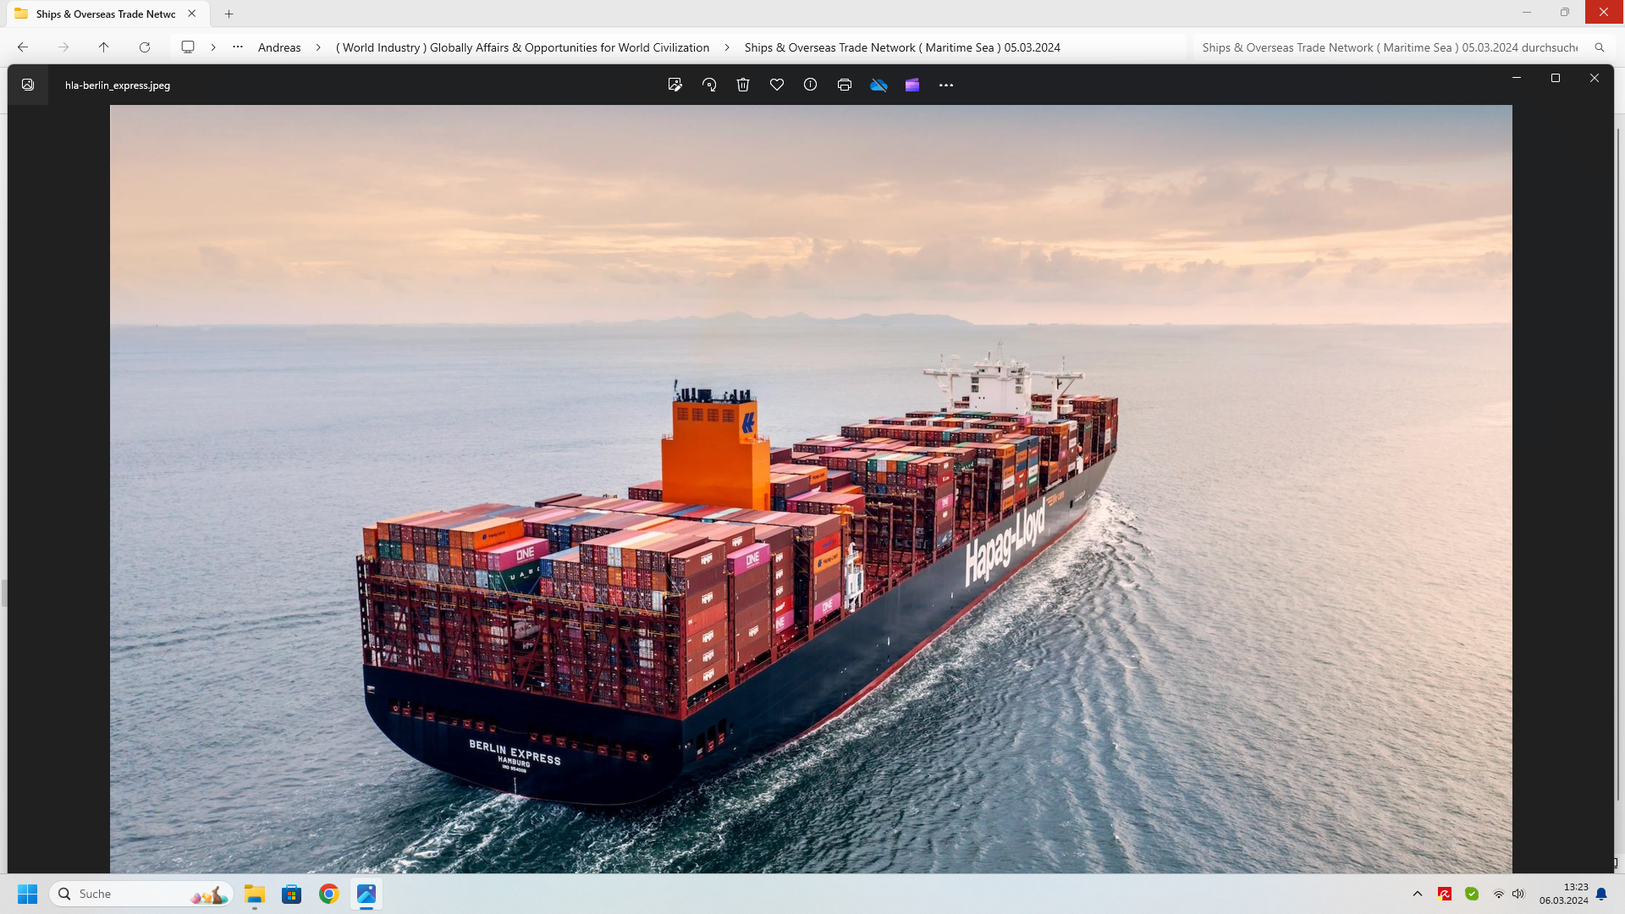1625x914 pixels.
Task: Go forward in File Explorer
Action: click(x=63, y=47)
